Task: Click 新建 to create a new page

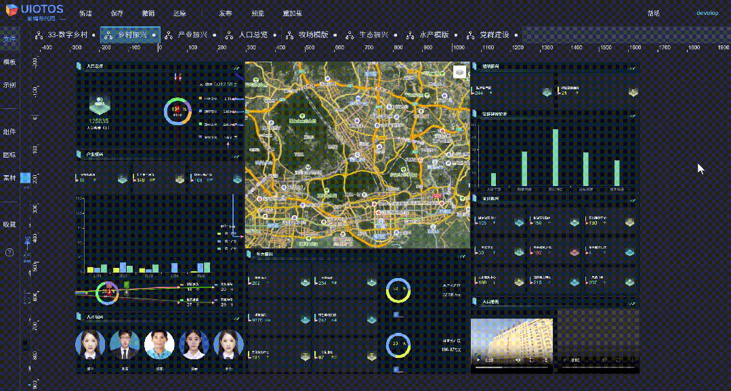Action: tap(85, 14)
